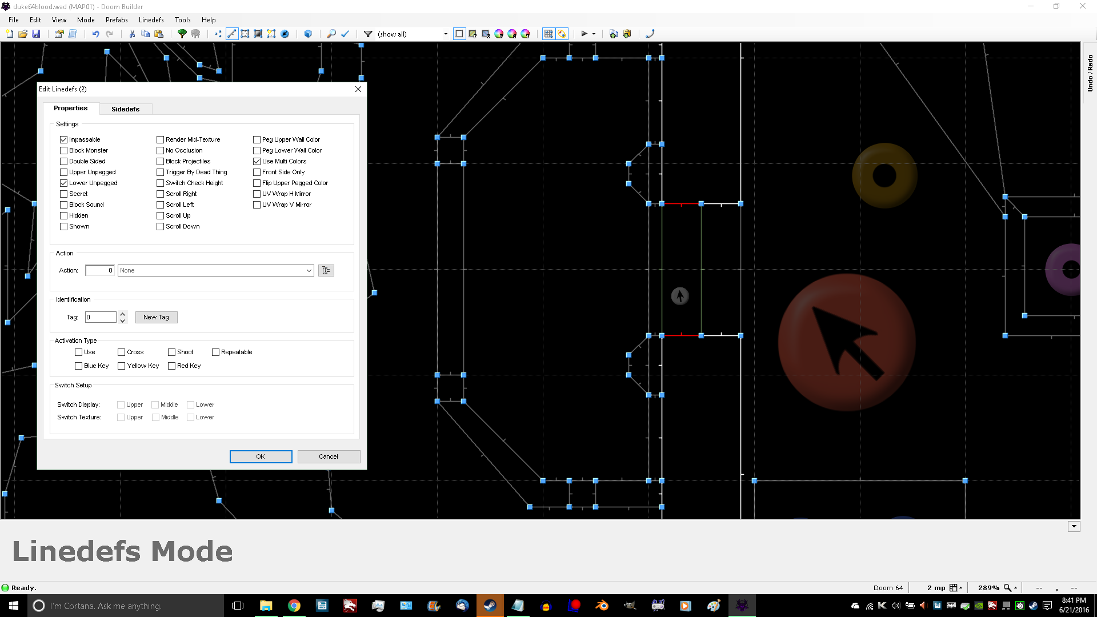Click the Test Map play arrow
Screen dimensions: 1097x617
[x=584, y=34]
